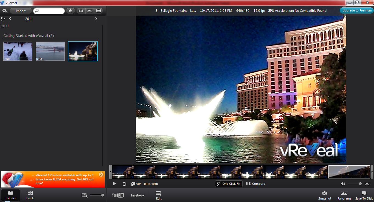Click the video preview image
Viewport: 374px width, 202px height.
pos(241,89)
